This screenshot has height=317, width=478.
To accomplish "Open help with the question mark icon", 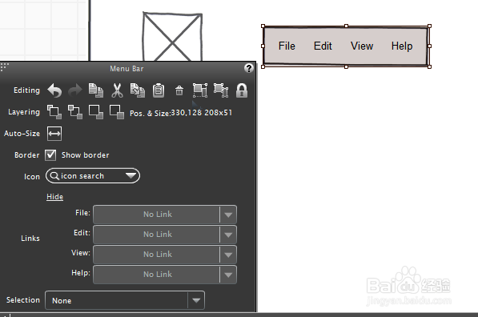I will [x=249, y=68].
